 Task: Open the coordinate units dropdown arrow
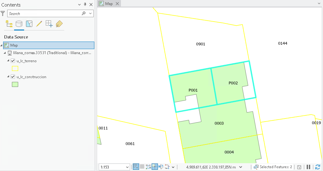(x=240, y=167)
